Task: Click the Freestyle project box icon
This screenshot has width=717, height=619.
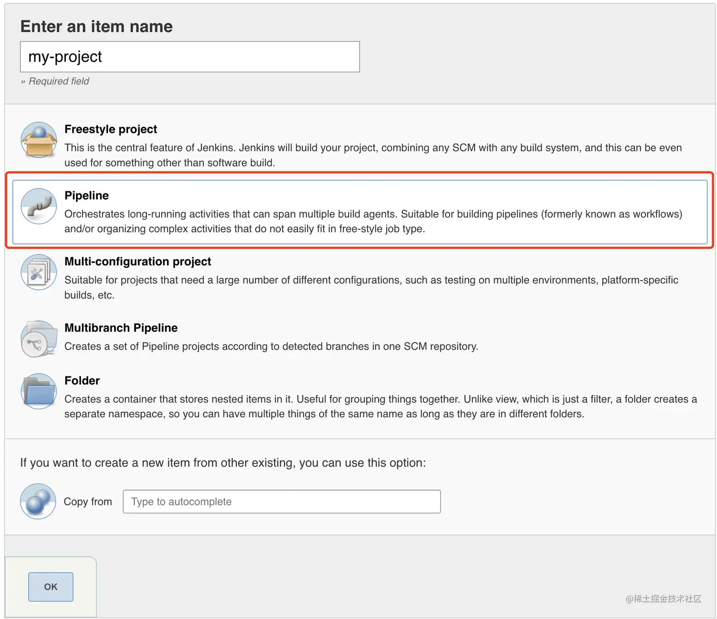Action: [39, 140]
